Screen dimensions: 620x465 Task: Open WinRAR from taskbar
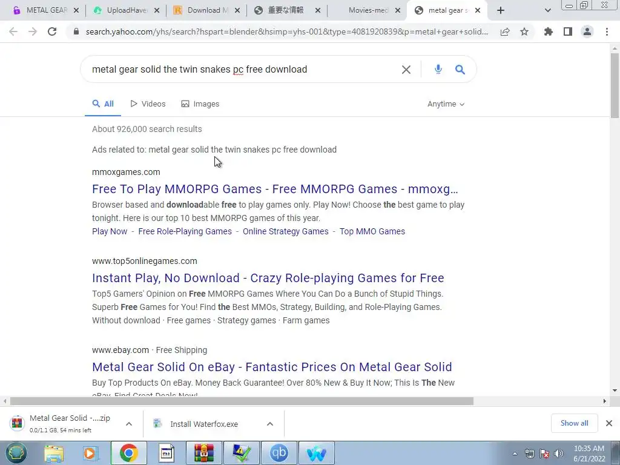click(204, 453)
